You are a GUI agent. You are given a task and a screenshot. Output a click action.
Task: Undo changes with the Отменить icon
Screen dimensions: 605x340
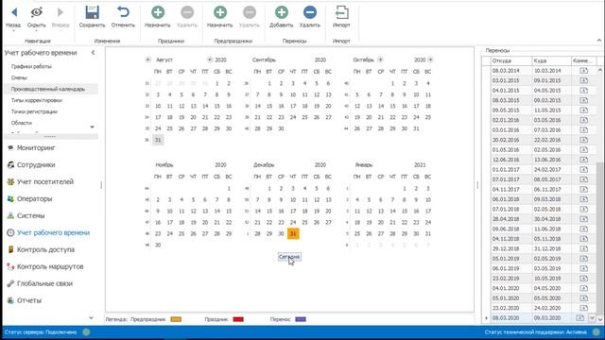[x=123, y=12]
